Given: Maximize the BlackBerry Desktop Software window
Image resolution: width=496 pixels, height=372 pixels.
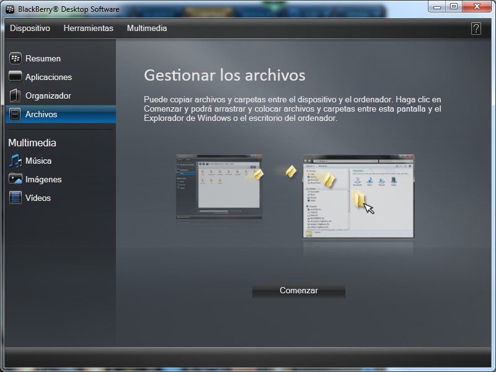Looking at the screenshot, I should [x=454, y=7].
